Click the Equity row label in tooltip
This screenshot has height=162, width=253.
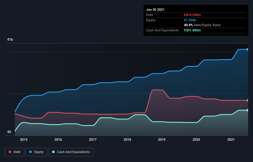151,20
